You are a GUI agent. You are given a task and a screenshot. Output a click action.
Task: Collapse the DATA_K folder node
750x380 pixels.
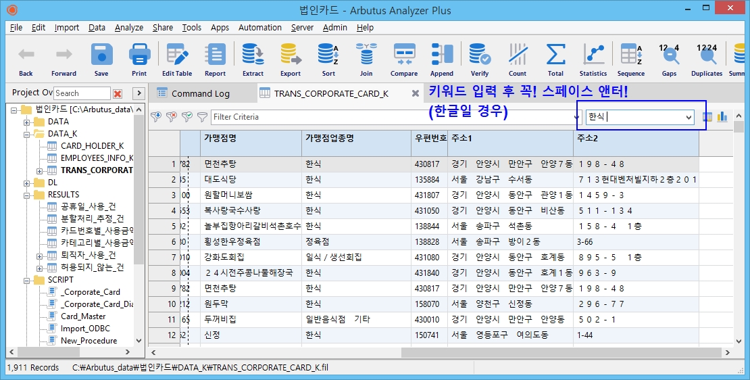pyautogui.click(x=27, y=134)
